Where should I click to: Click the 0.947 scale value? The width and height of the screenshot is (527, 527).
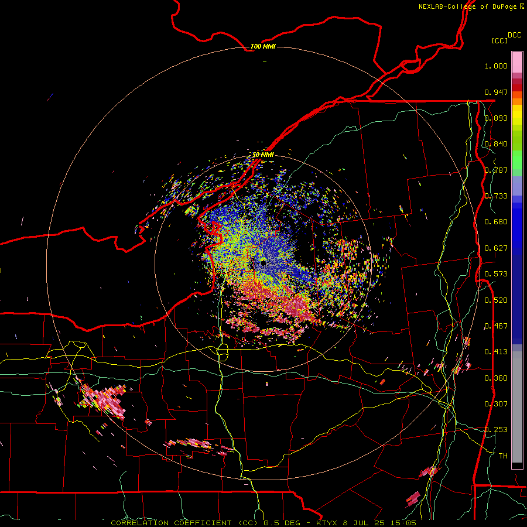click(x=496, y=92)
